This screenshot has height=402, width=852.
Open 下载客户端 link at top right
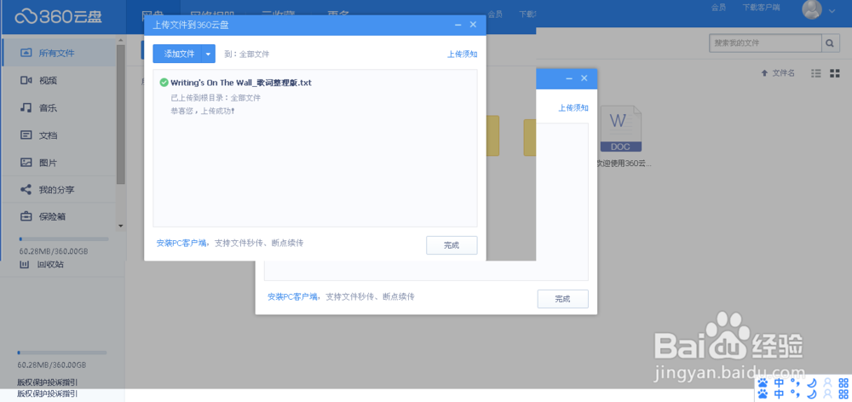click(761, 9)
